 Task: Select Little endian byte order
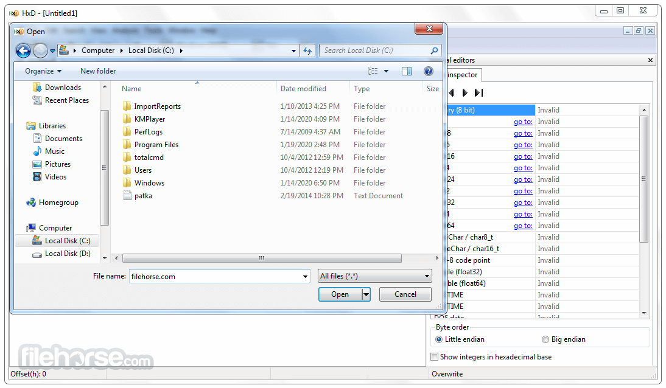(439, 339)
